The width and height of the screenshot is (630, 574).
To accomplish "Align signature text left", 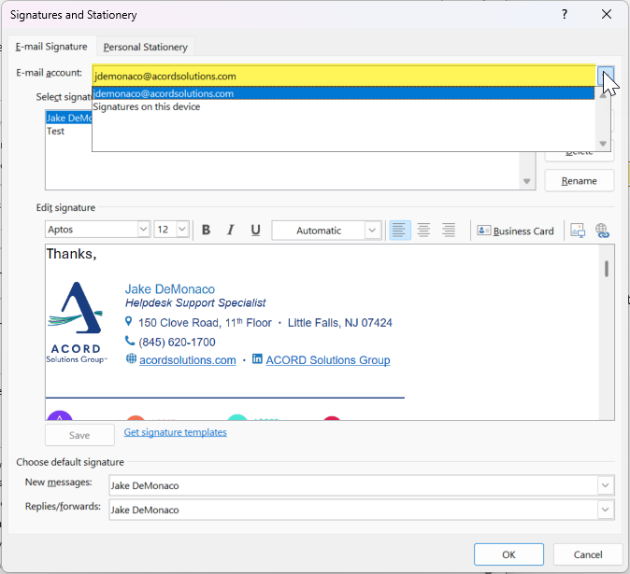I will [x=400, y=231].
